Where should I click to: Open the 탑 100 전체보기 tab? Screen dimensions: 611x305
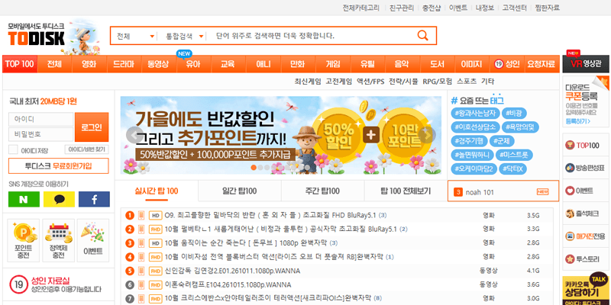[406, 191]
